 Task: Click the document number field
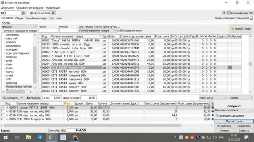(x=13, y=13)
